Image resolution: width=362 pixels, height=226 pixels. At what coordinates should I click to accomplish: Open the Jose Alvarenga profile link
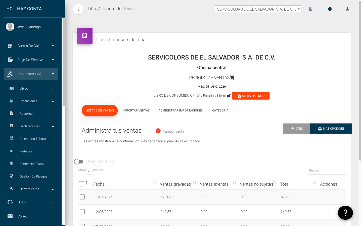29,27
